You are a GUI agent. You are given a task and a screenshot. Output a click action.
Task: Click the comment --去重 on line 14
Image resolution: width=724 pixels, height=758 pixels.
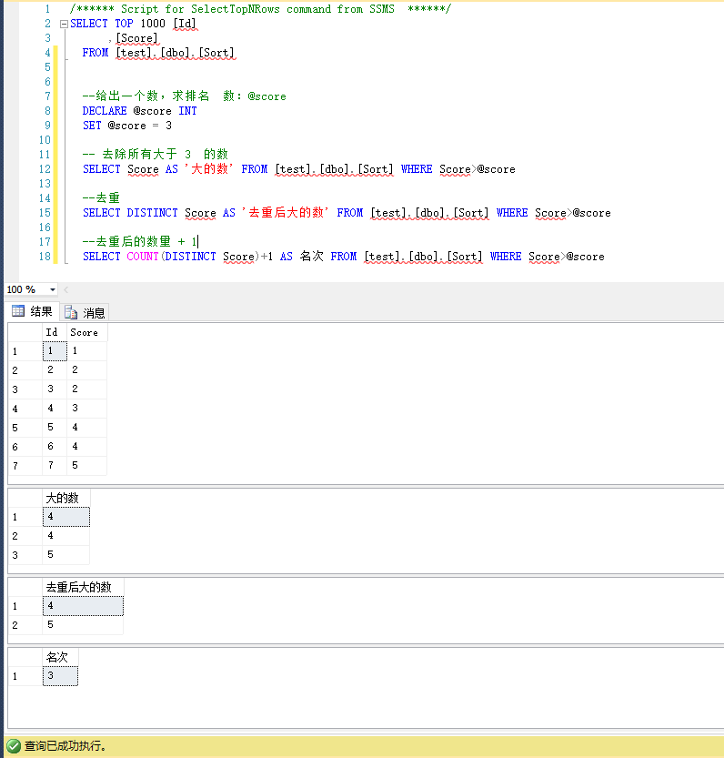click(x=101, y=197)
